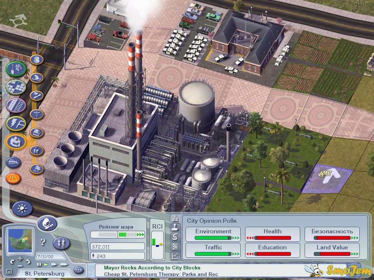Rotate the view with the left curved arrow
Image resolution: width=374 pixels, height=280 pixels.
coord(12,262)
